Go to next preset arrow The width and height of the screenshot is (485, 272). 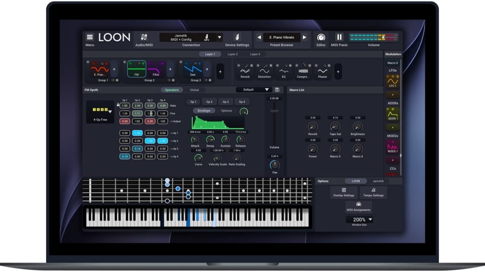pyautogui.click(x=304, y=37)
